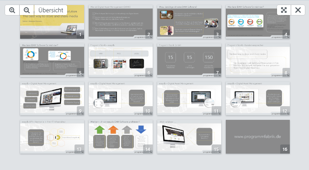Viewport: 309px width, 170px height.
Task: Click the zoom in magnifier icon
Action: 12,10
